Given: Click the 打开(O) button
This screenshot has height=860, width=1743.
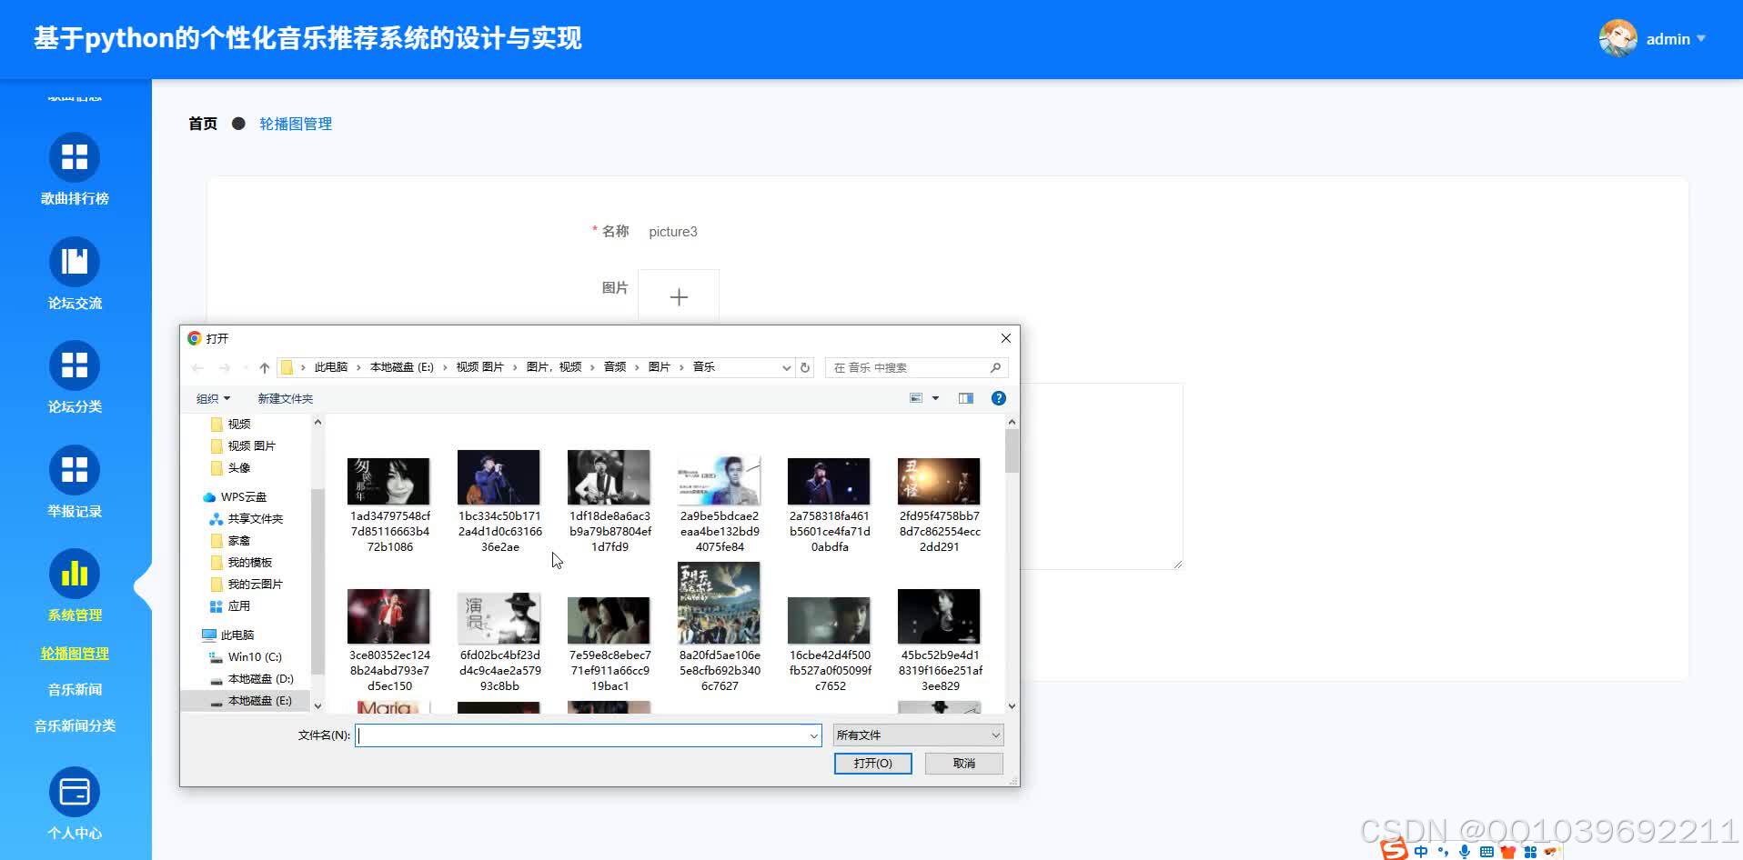Looking at the screenshot, I should 871,763.
